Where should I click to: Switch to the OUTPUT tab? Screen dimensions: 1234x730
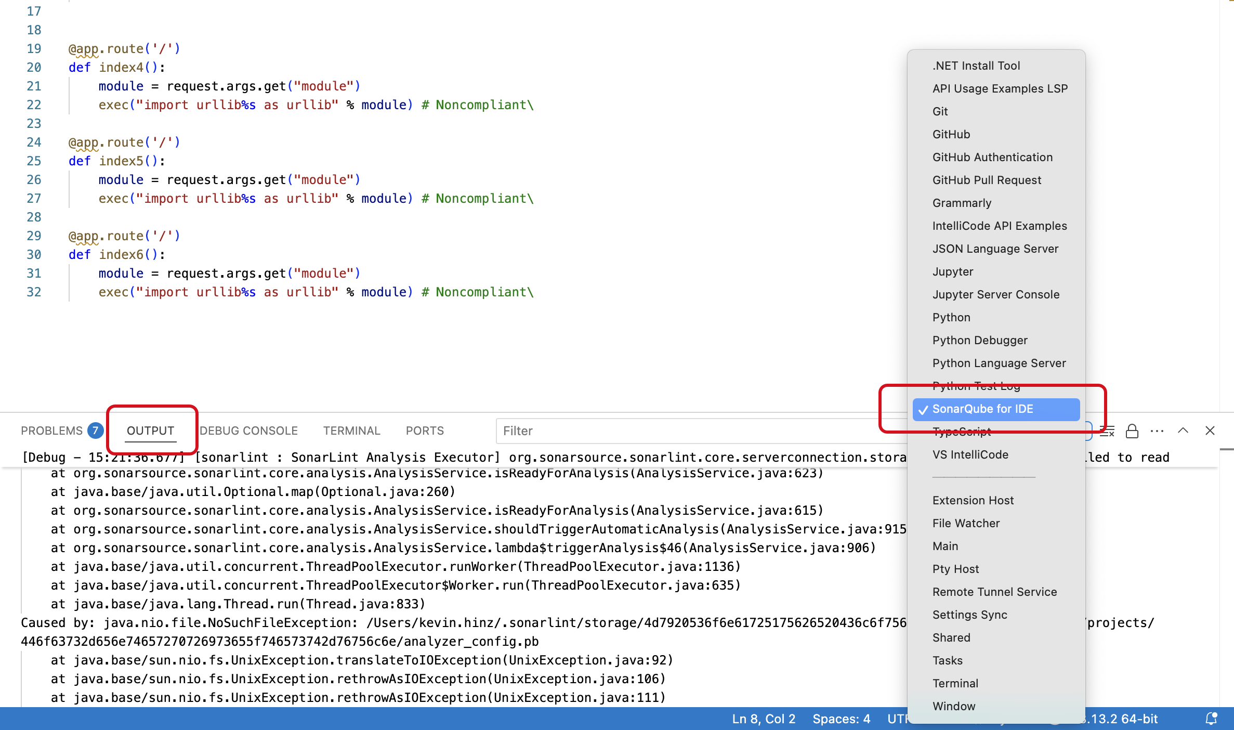coord(150,431)
